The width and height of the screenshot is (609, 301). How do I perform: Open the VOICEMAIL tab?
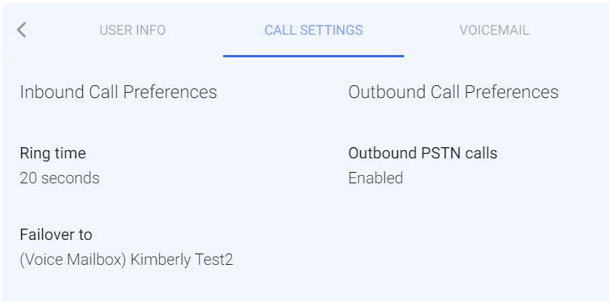point(494,30)
